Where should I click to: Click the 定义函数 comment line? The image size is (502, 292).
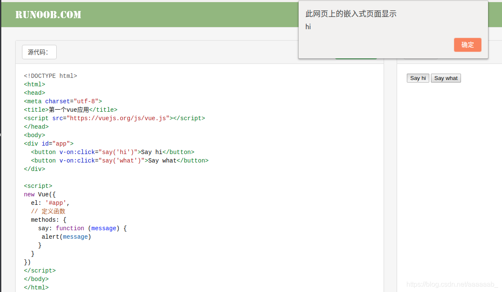[48, 212]
